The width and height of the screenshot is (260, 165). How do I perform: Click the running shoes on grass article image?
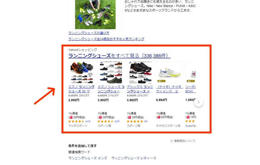click(95, 14)
